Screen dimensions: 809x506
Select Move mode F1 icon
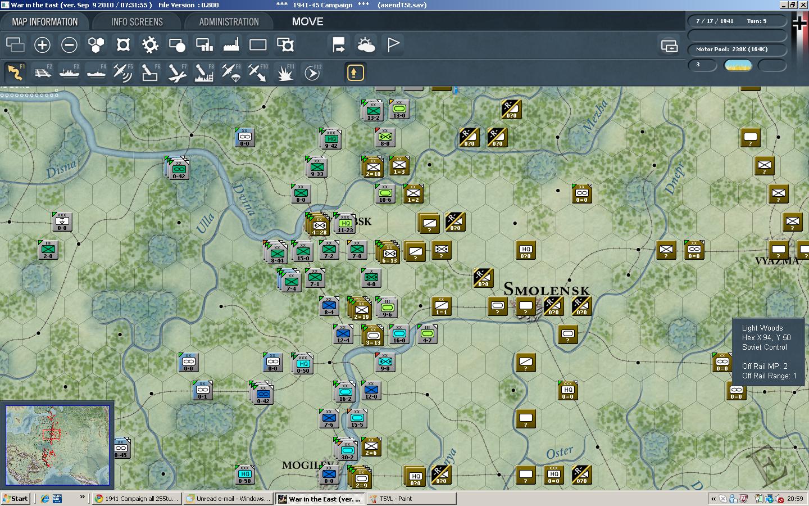(15, 73)
